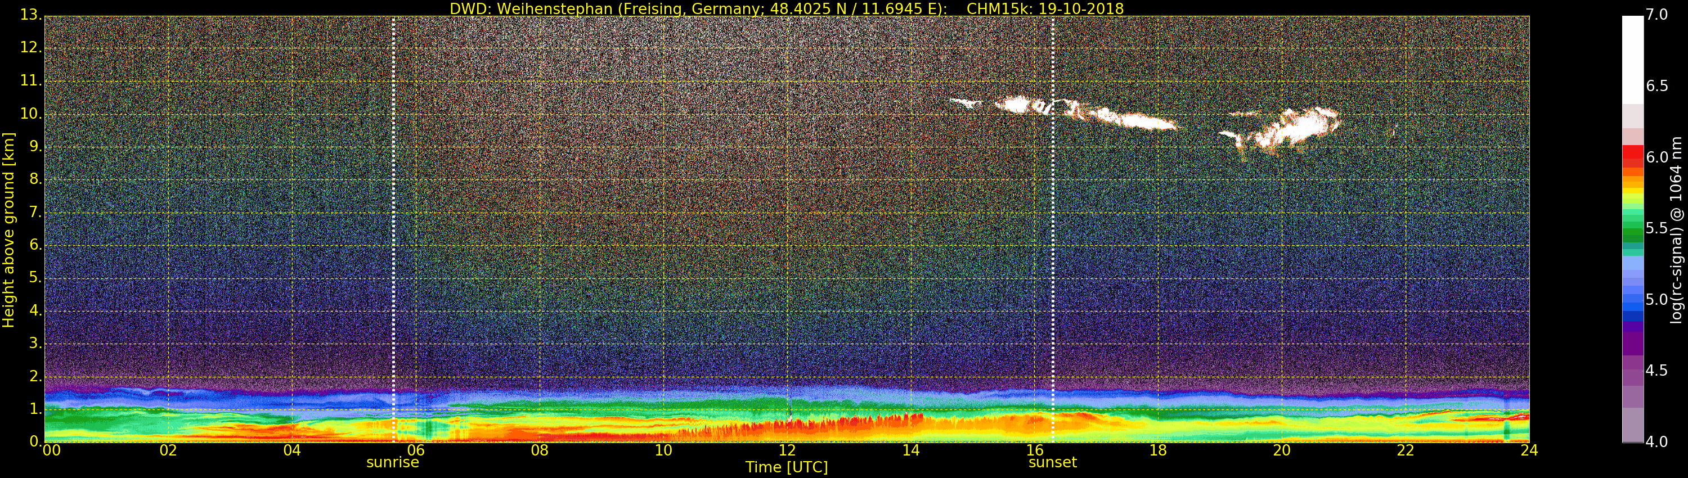
Task: Click the colorbar tick label '6.0'
Action: coord(1656,157)
